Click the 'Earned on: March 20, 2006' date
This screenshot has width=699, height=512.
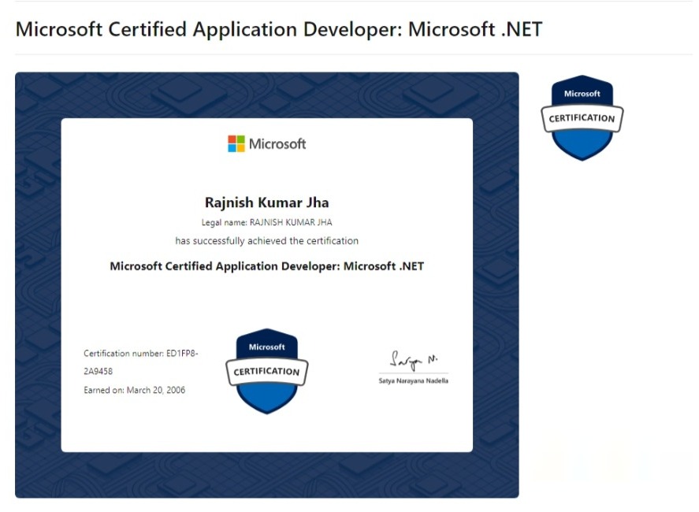(134, 391)
